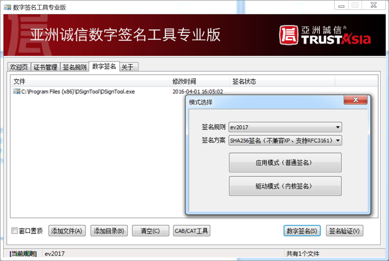Switch to the 欢迎页 tab
This screenshot has height=261, width=389.
point(19,67)
